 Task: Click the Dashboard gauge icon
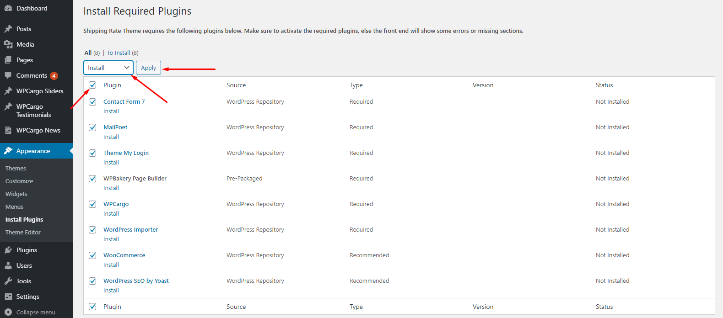(8, 8)
